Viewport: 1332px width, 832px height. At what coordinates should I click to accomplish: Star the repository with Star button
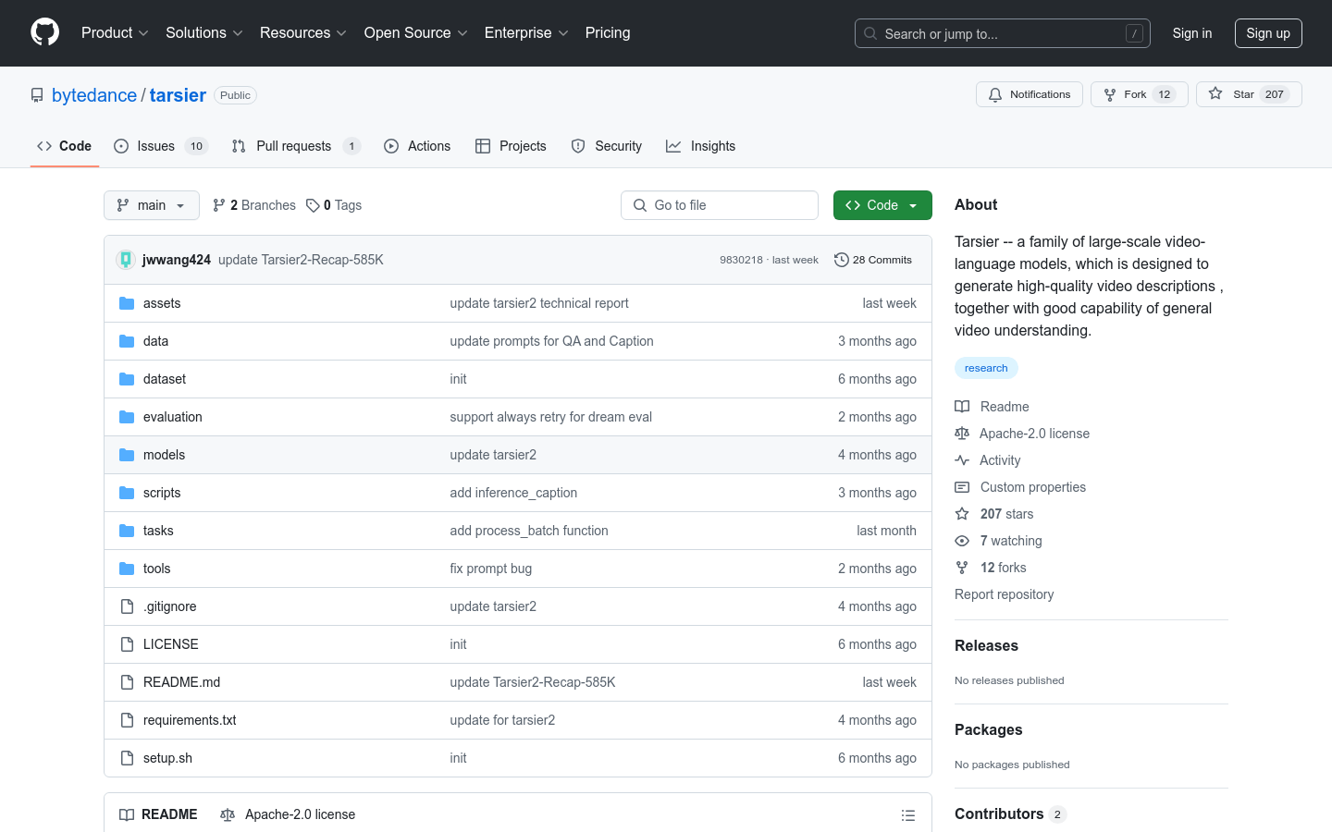(x=1249, y=94)
